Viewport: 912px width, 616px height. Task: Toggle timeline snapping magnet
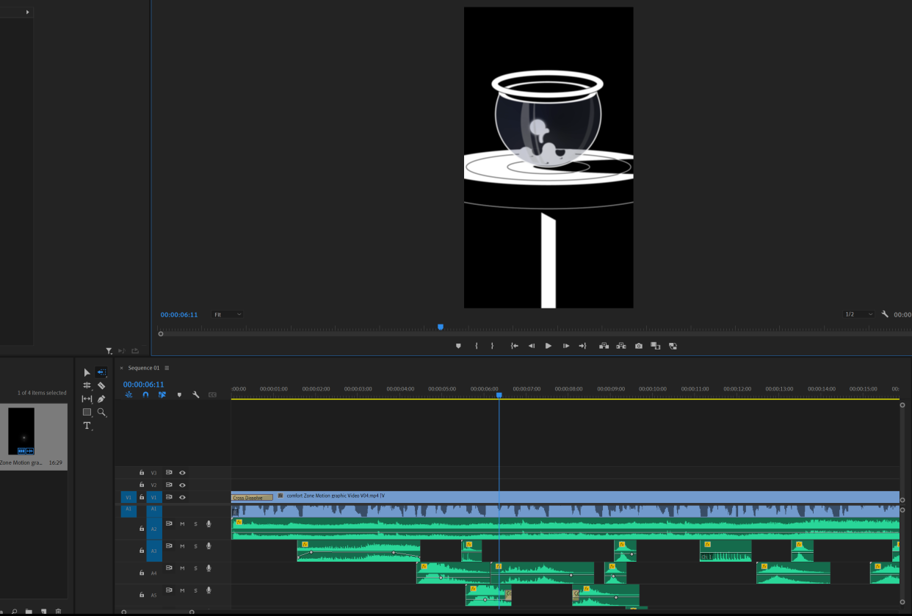click(145, 395)
